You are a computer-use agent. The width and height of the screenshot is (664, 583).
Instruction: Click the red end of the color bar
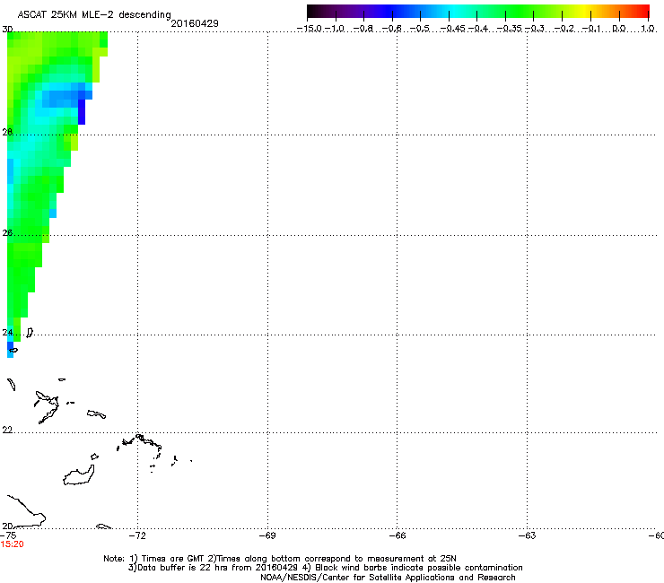[642, 12]
